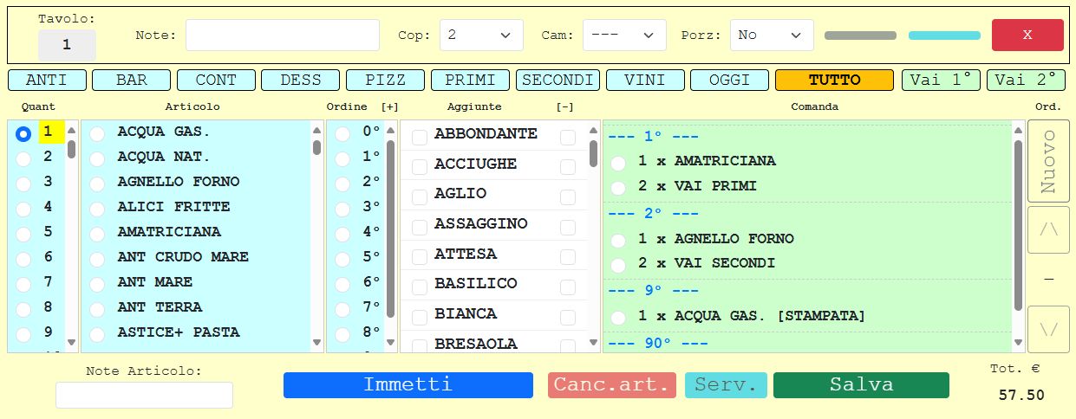
Task: Select quantity 5 radio button
Action: pos(23,232)
